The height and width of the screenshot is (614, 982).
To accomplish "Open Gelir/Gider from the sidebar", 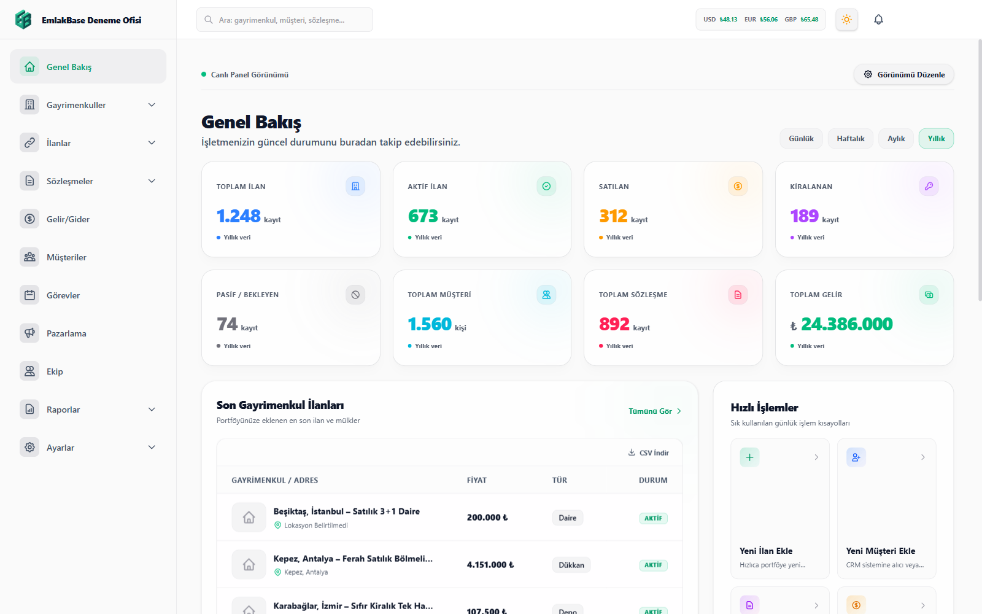I will point(88,219).
